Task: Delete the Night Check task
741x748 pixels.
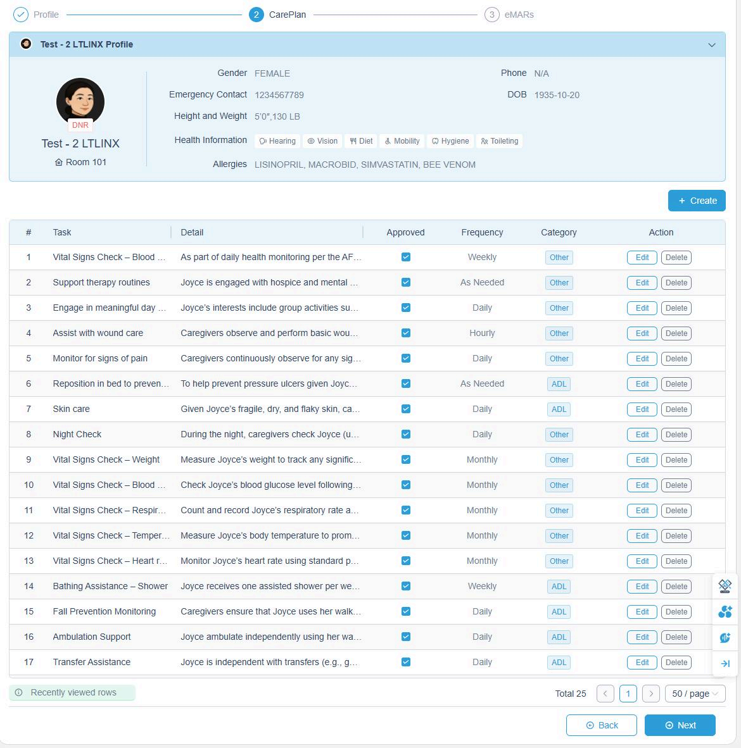Action: tap(676, 435)
